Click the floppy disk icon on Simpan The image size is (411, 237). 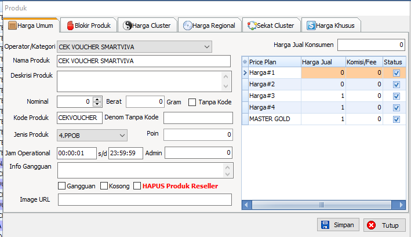(x=325, y=225)
